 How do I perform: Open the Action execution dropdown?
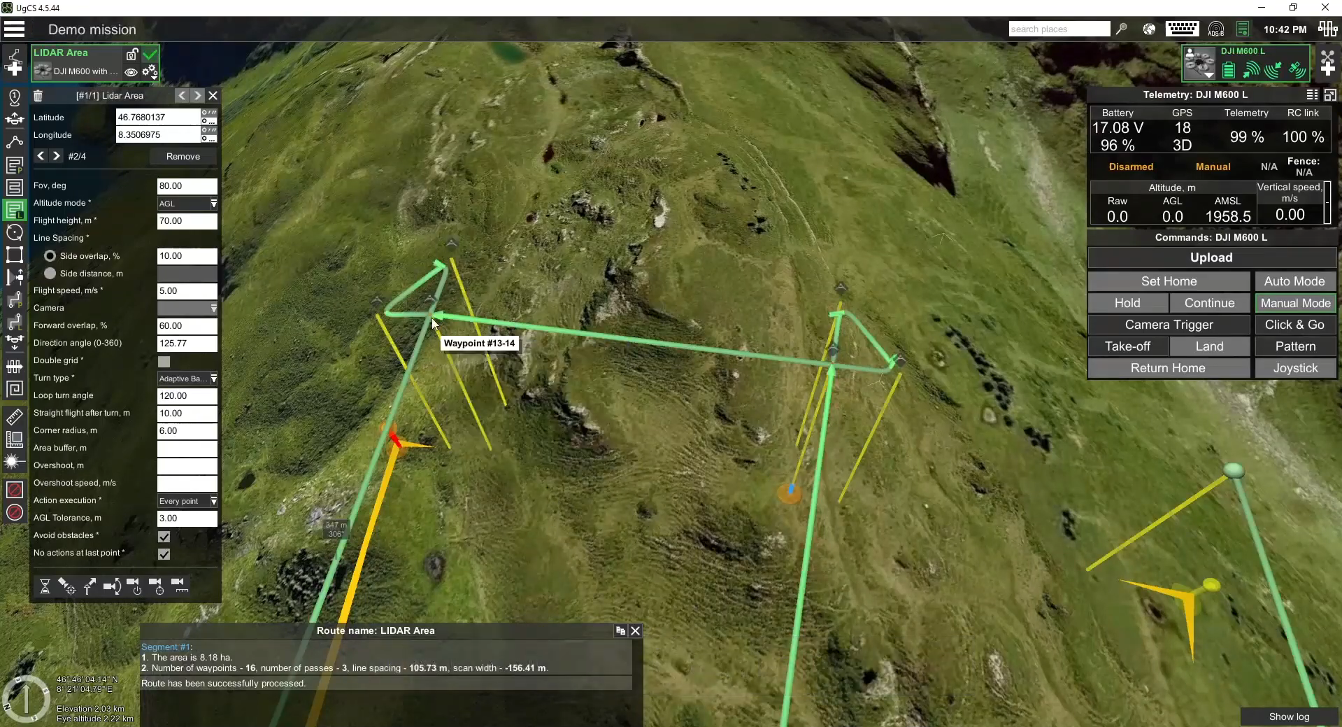tap(187, 501)
